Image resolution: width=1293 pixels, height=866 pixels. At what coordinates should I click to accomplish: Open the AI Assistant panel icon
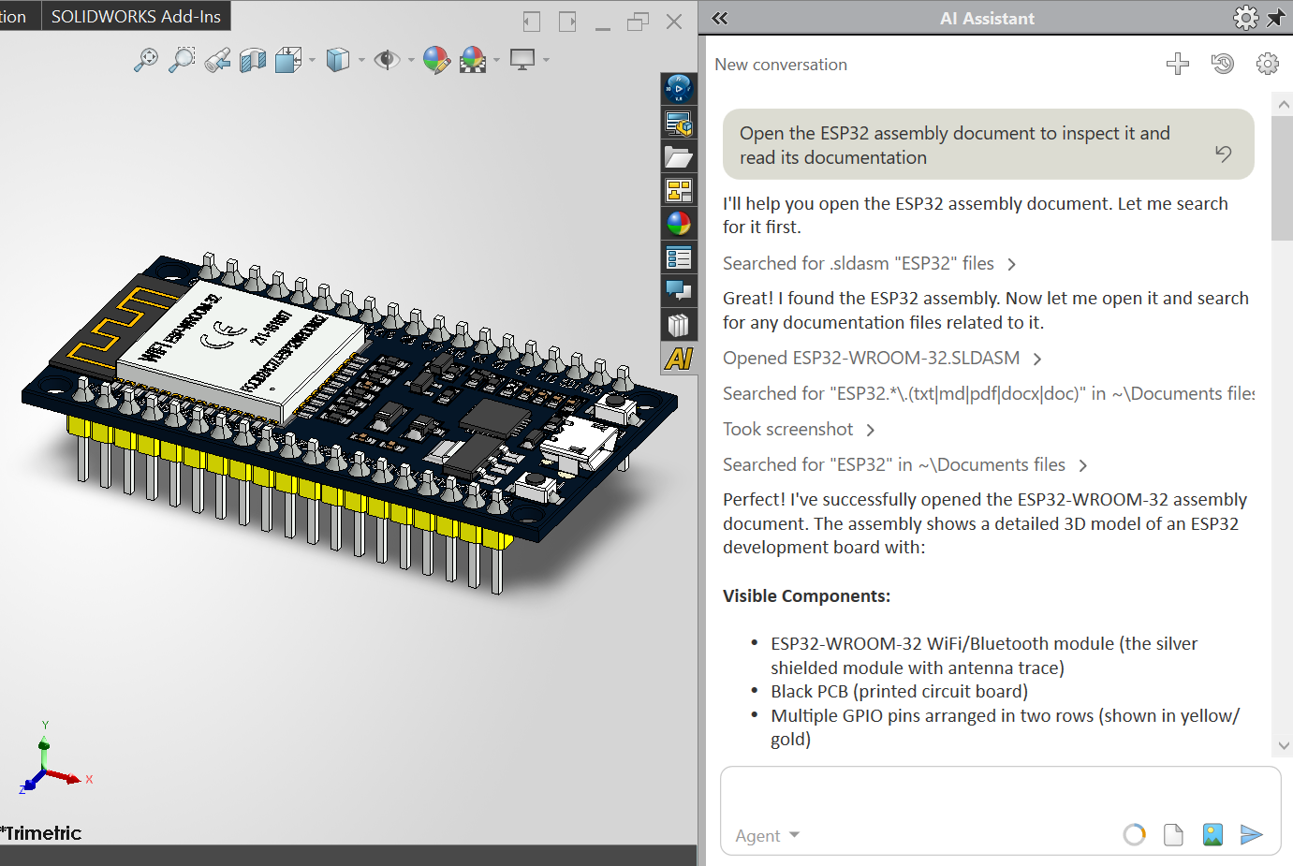(x=678, y=358)
